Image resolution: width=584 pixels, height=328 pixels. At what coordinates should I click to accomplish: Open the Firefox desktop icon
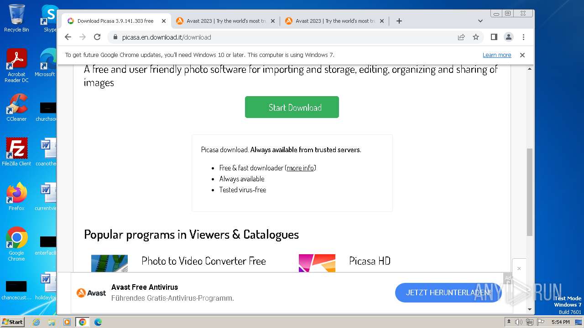16,197
